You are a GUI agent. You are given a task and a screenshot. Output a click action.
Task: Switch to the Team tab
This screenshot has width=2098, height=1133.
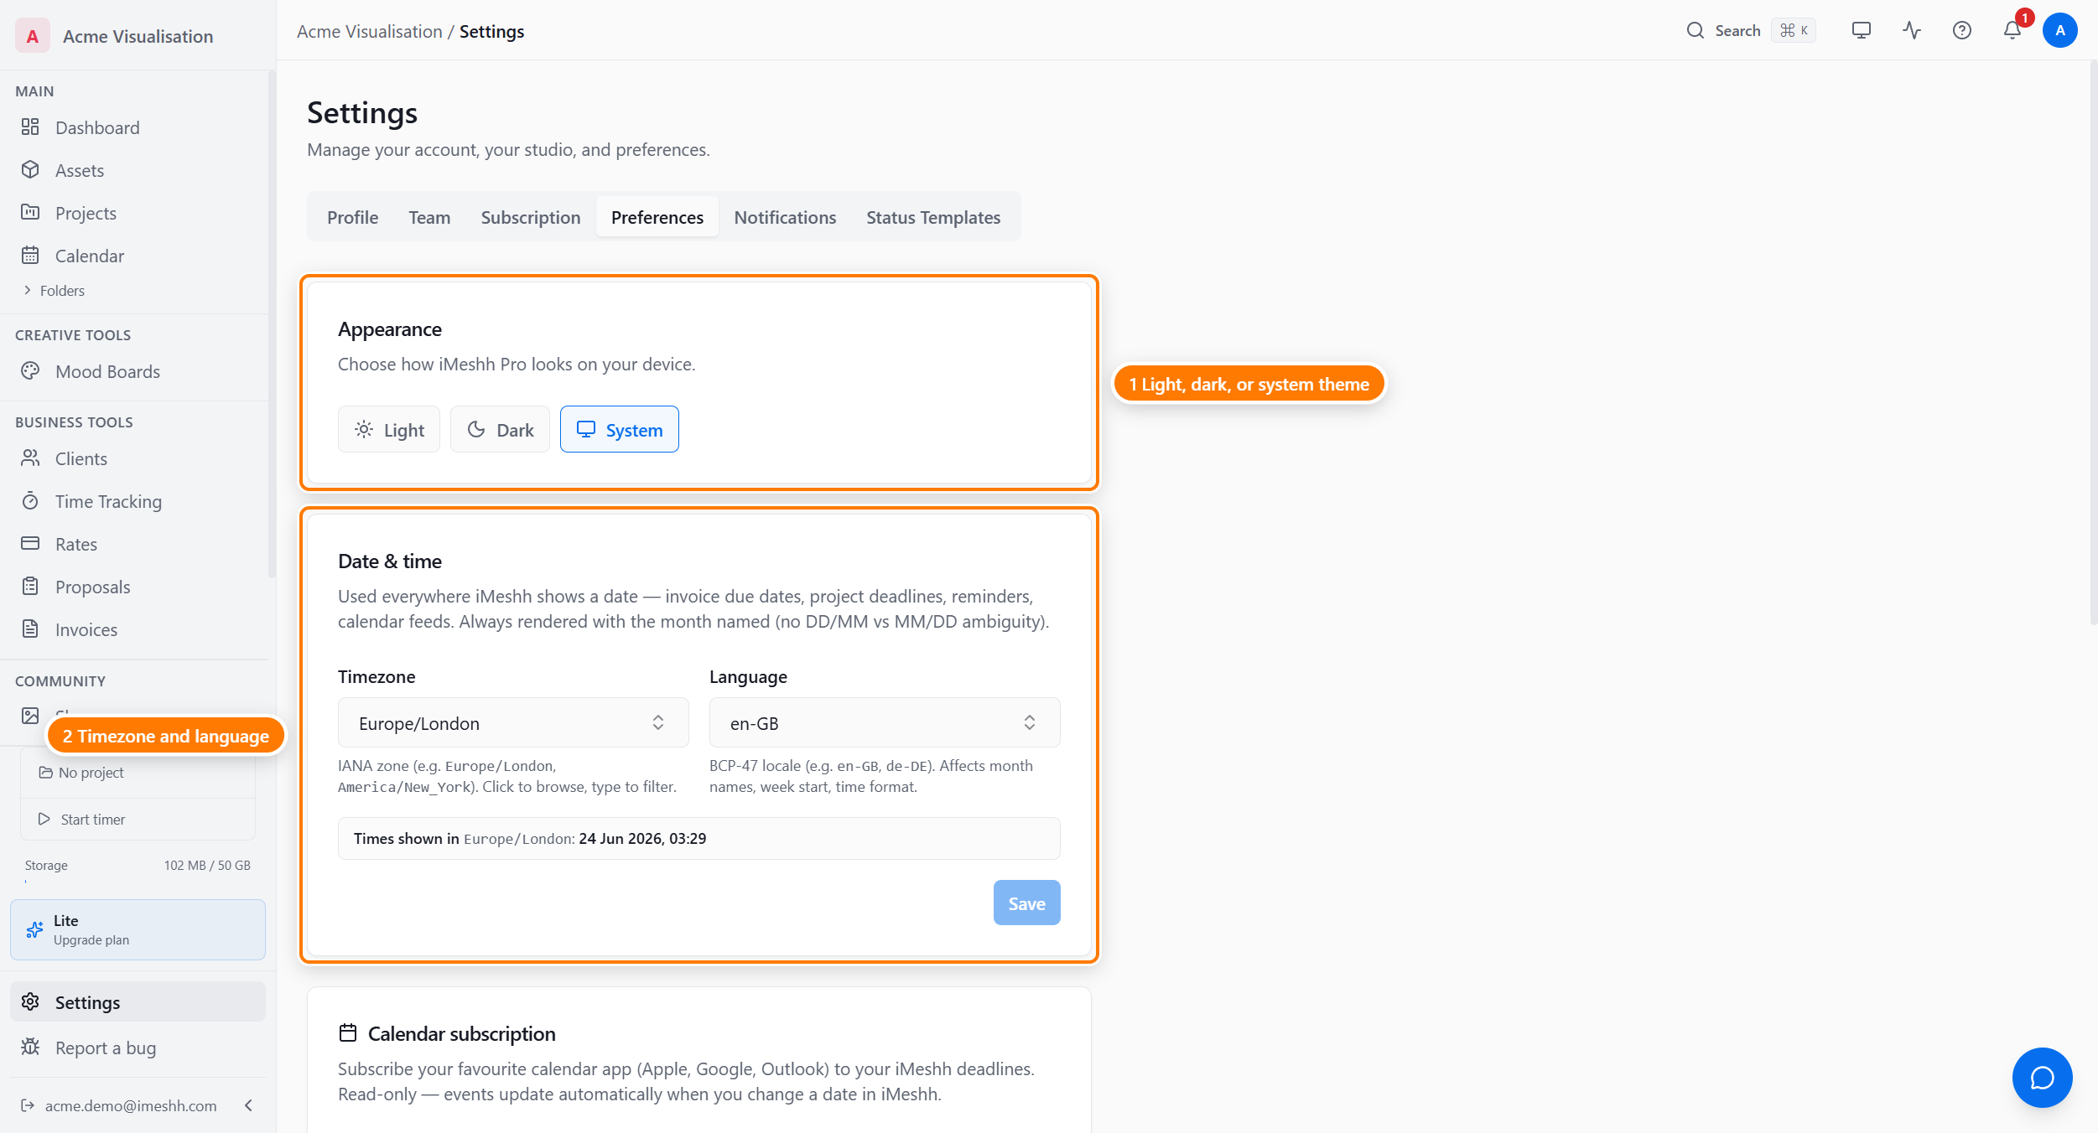tap(429, 217)
